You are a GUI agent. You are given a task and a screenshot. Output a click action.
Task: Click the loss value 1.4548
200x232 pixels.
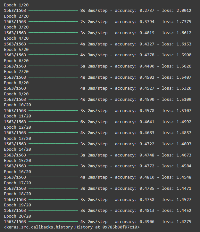click(184, 177)
